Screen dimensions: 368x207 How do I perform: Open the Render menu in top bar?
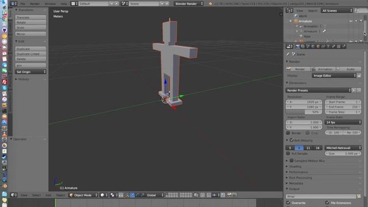pyautogui.click(x=34, y=4)
